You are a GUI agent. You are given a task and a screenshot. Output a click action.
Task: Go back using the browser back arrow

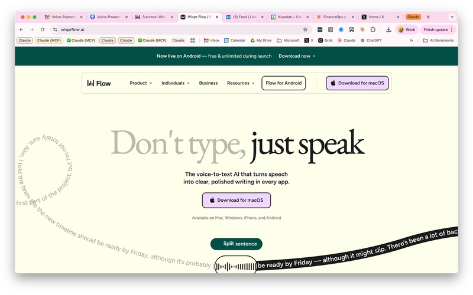[x=21, y=29]
